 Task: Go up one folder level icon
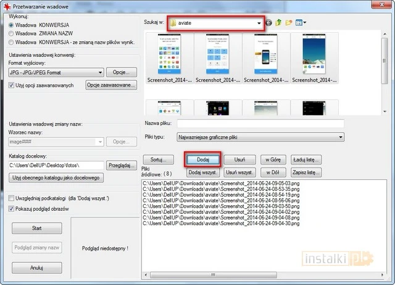coord(278,23)
